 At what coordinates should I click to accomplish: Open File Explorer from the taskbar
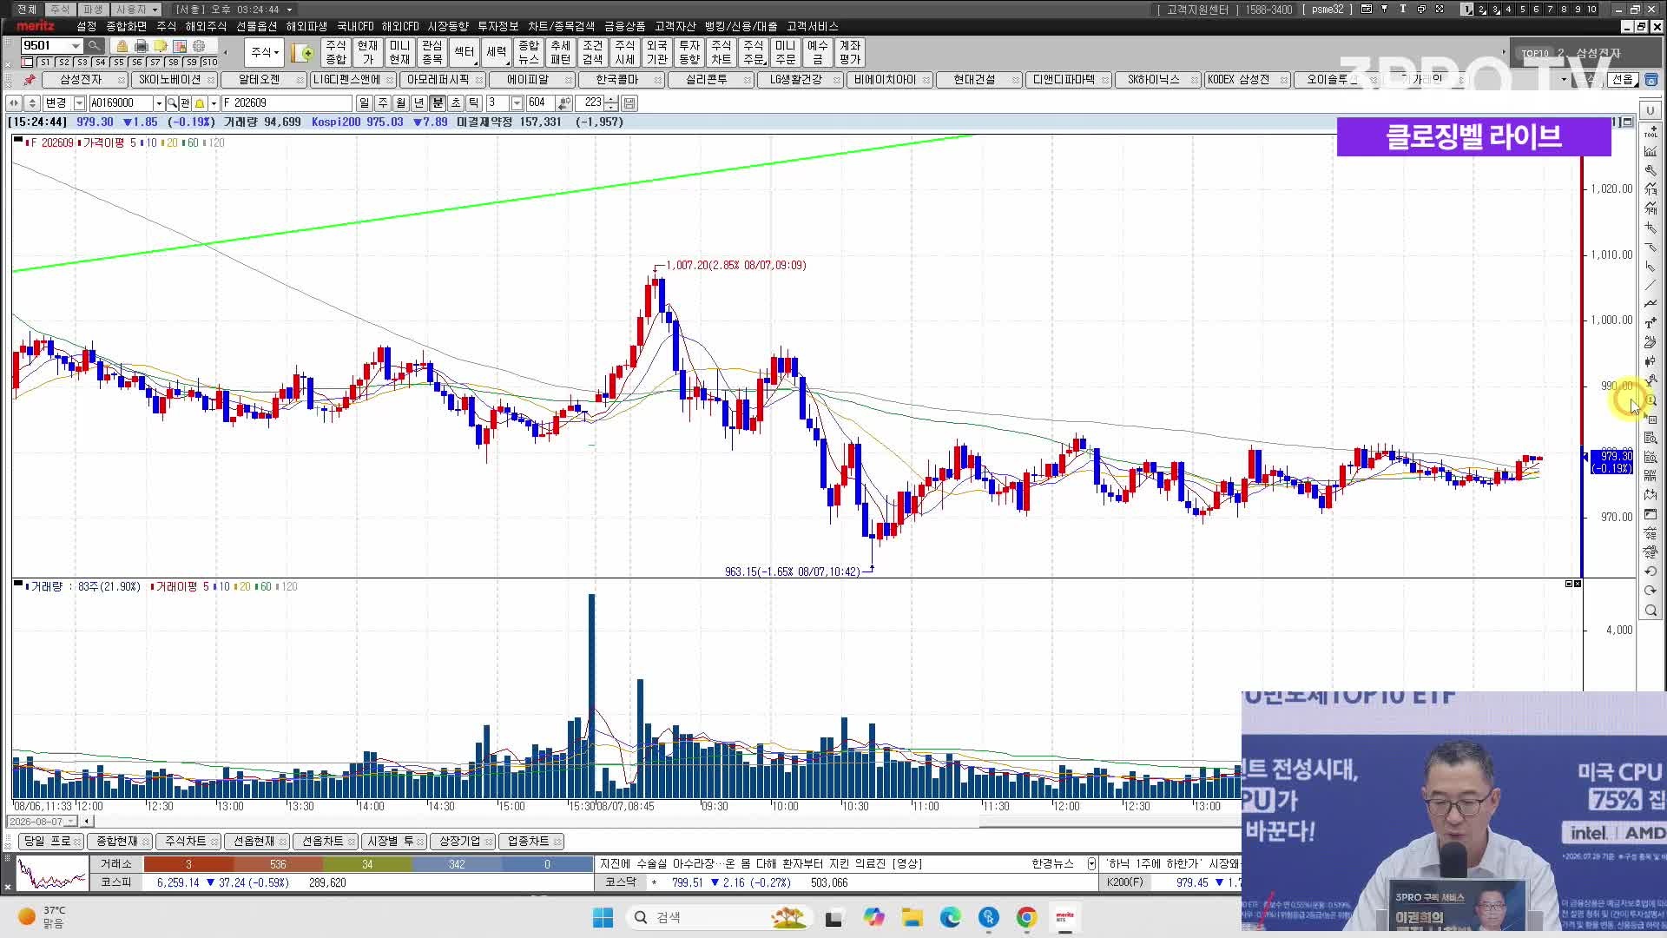912,917
